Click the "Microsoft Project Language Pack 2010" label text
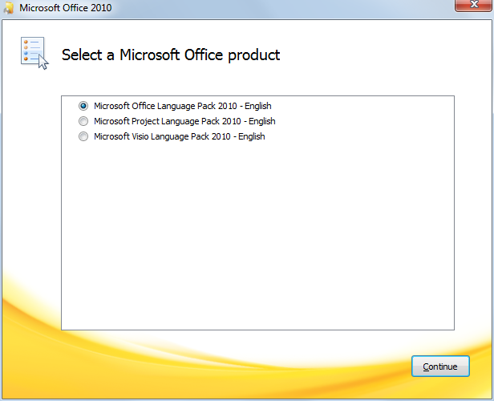This screenshot has width=494, height=401. click(166, 121)
